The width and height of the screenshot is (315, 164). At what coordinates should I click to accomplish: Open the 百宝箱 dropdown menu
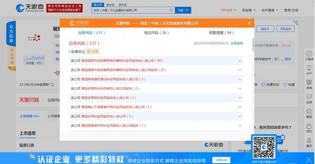[248, 10]
